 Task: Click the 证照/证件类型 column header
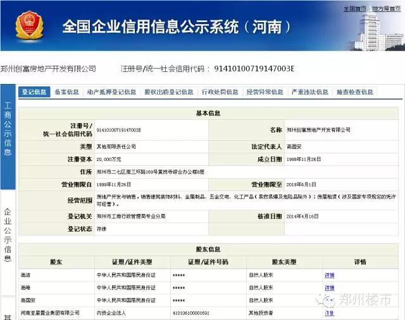[x=132, y=262]
